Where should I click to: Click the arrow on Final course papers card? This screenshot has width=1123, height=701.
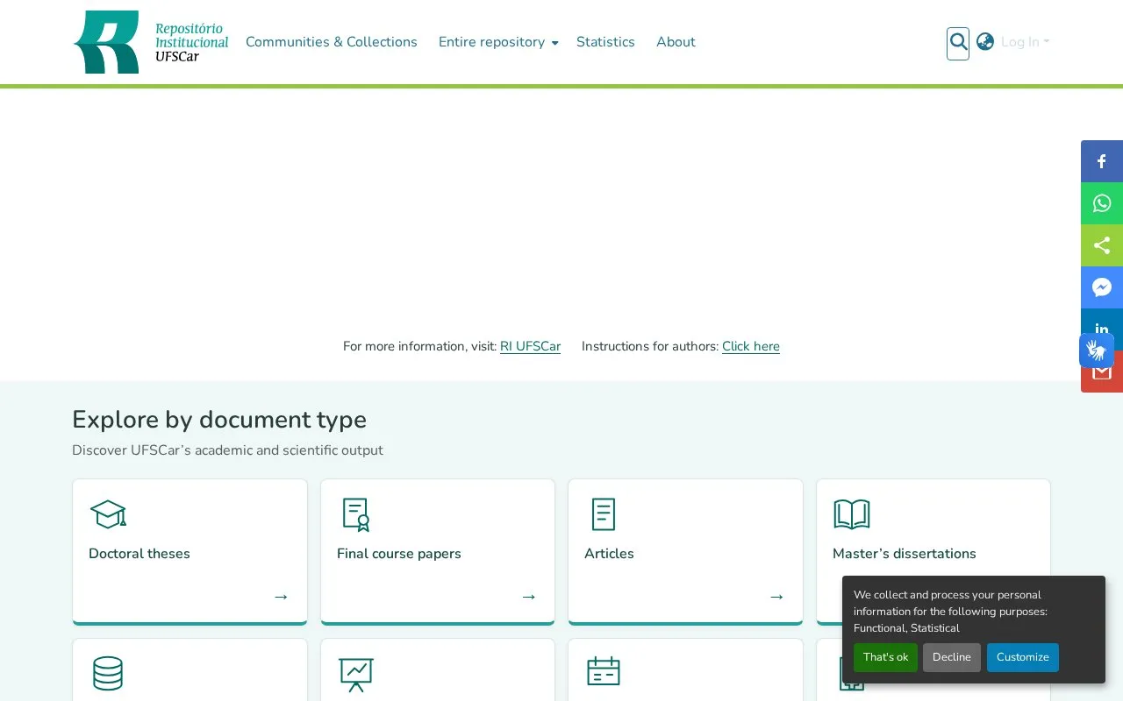[528, 597]
